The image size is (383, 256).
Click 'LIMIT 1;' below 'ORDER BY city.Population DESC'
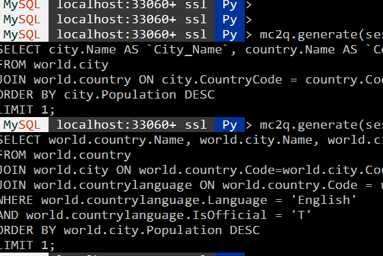[x=27, y=110]
